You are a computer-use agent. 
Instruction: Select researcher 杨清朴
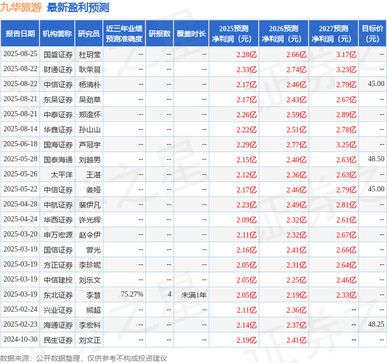pos(90,84)
